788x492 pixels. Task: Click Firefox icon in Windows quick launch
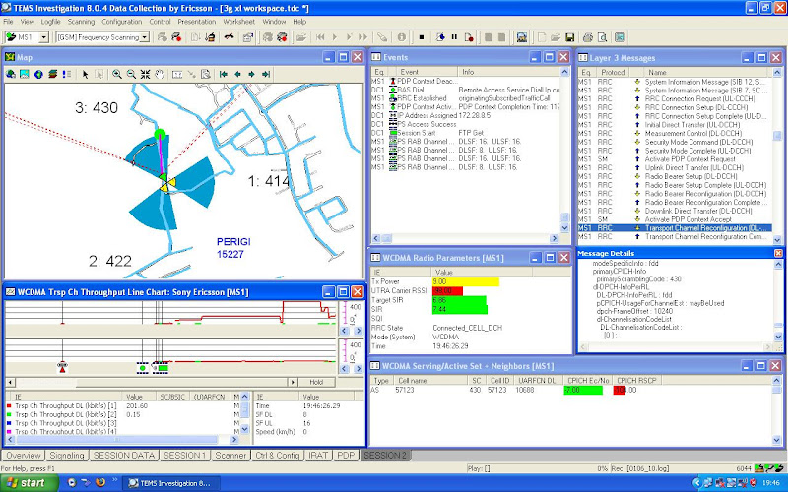pyautogui.click(x=100, y=482)
